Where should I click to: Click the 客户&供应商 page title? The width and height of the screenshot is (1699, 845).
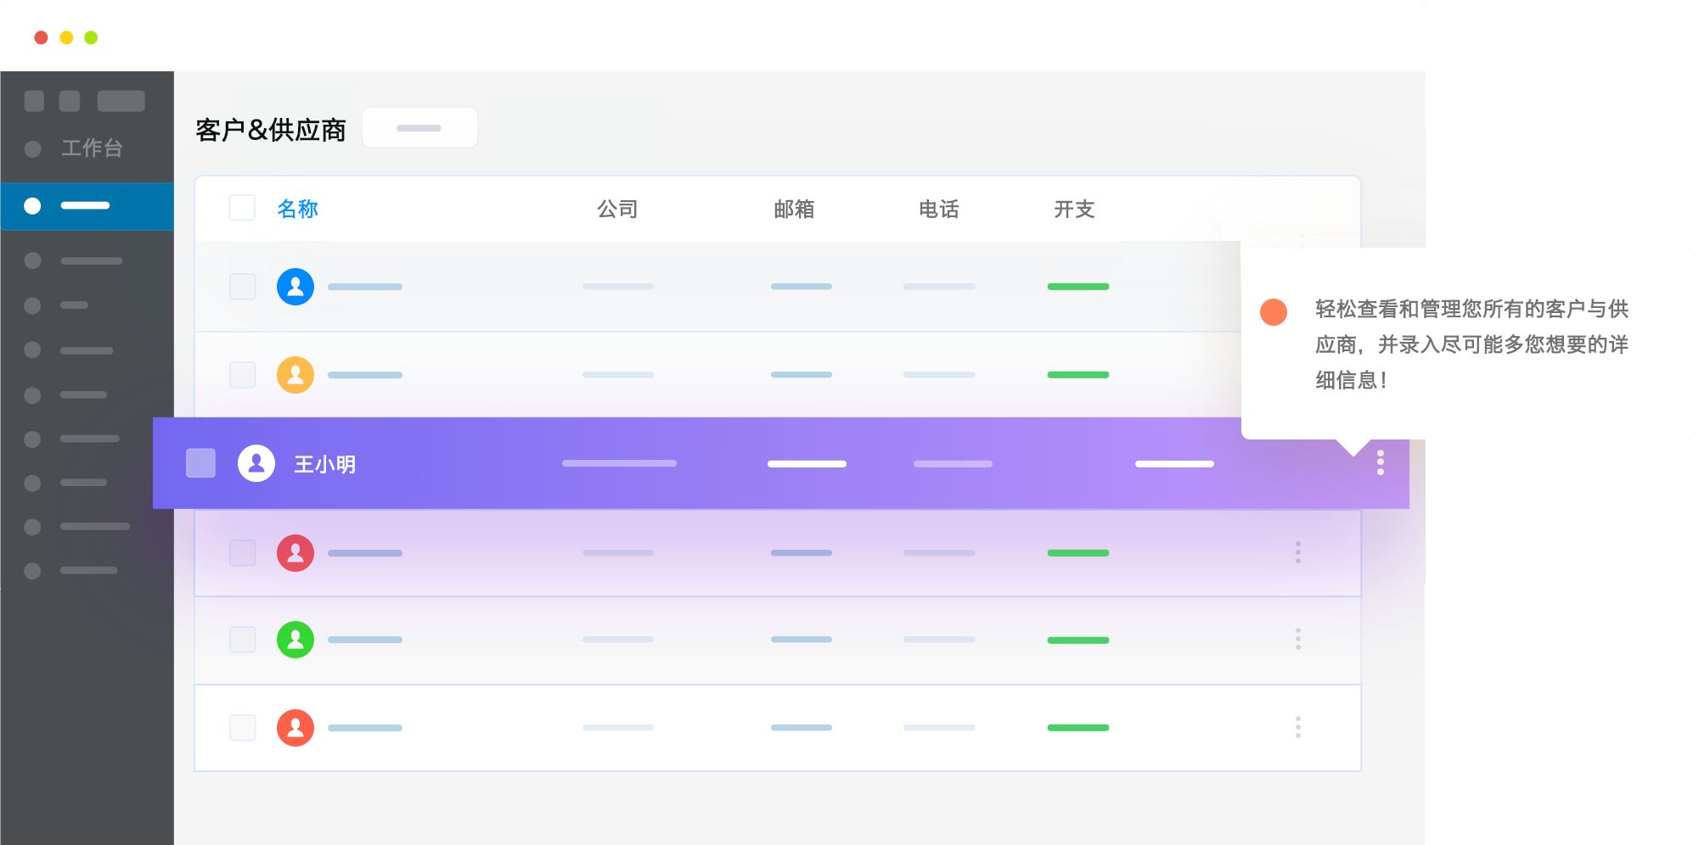pos(271,130)
